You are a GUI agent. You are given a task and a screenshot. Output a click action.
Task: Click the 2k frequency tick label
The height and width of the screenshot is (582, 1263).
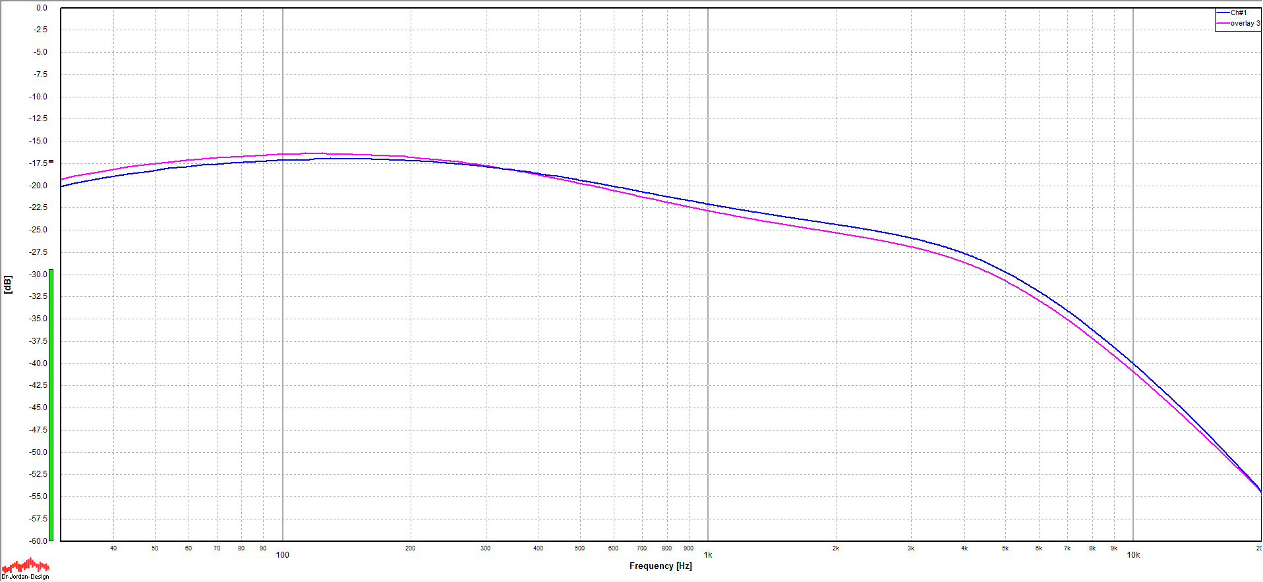(835, 548)
